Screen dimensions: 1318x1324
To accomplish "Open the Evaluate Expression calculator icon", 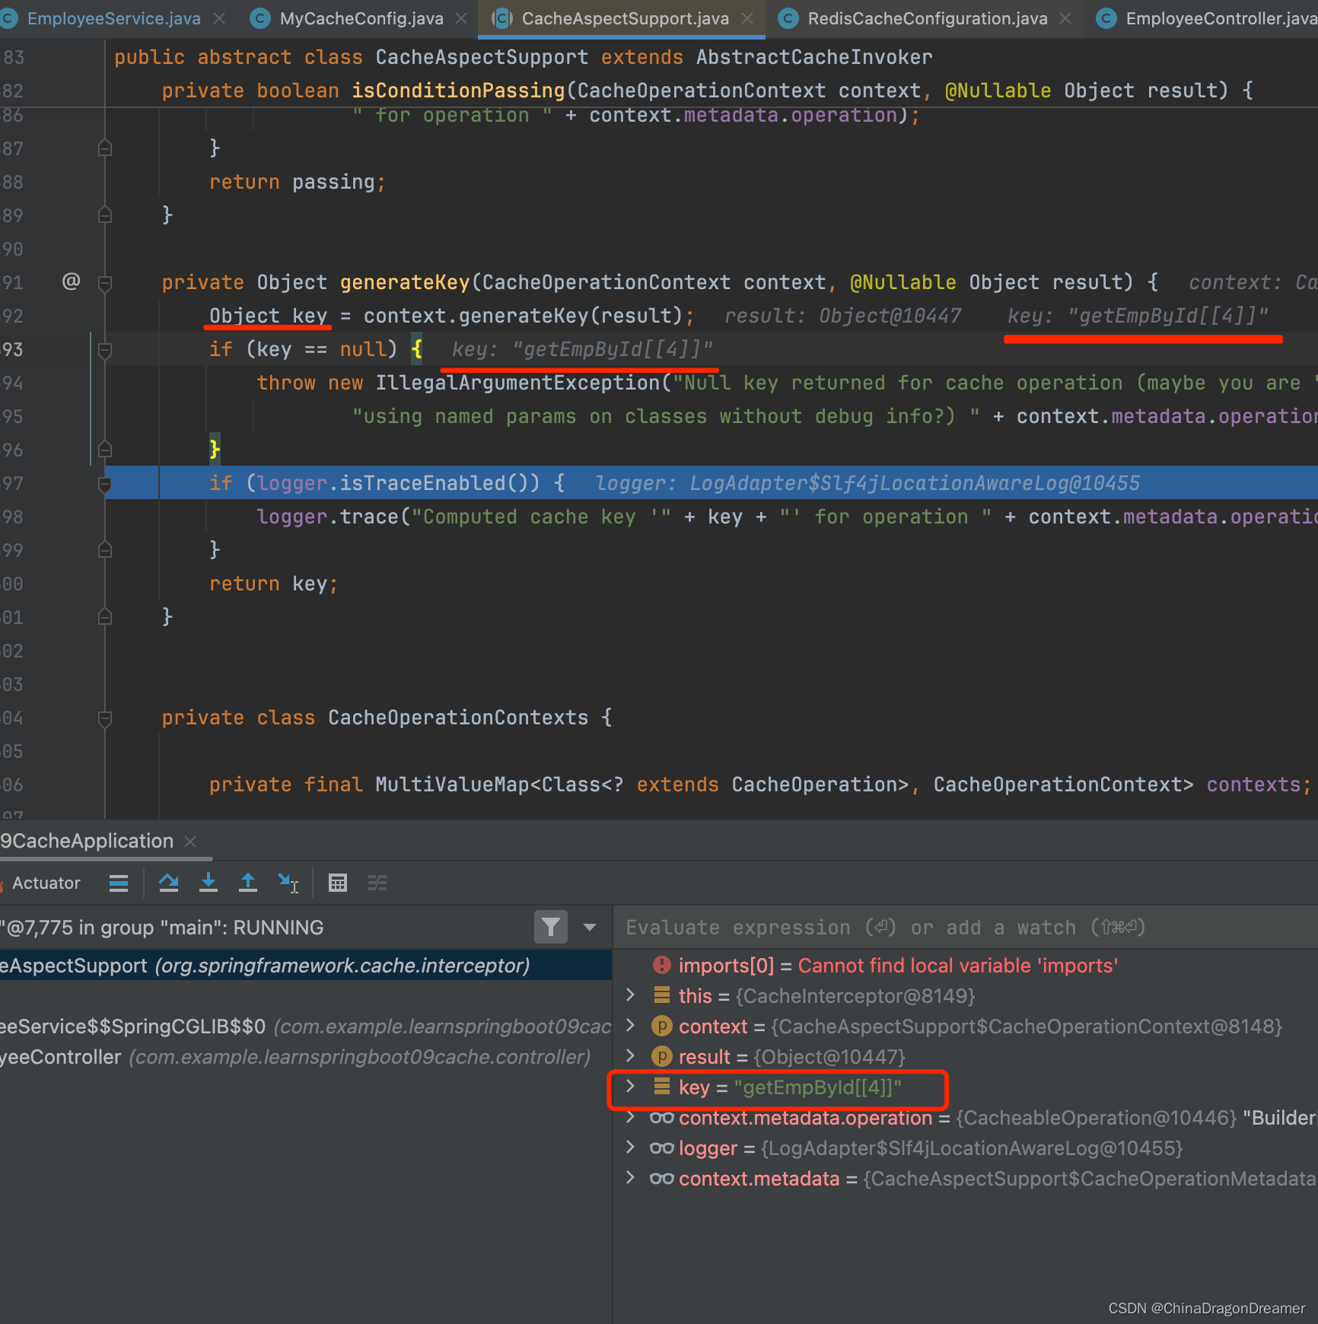I will pyautogui.click(x=338, y=883).
